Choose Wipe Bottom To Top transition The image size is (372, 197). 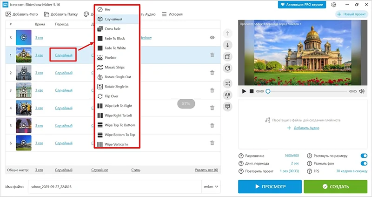tap(117, 135)
